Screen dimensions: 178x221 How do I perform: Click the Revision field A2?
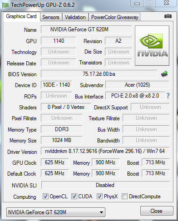(119, 41)
